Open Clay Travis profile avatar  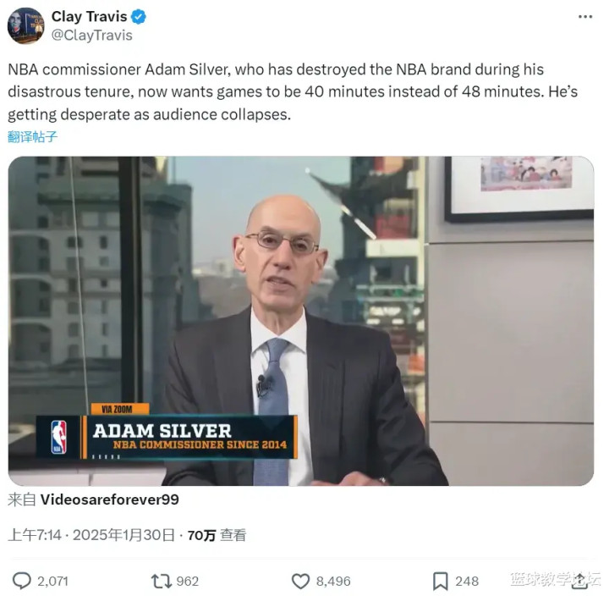(25, 25)
